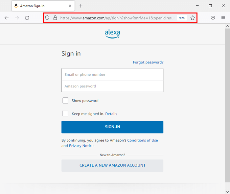Click the Sign in heading text

tap(71, 54)
